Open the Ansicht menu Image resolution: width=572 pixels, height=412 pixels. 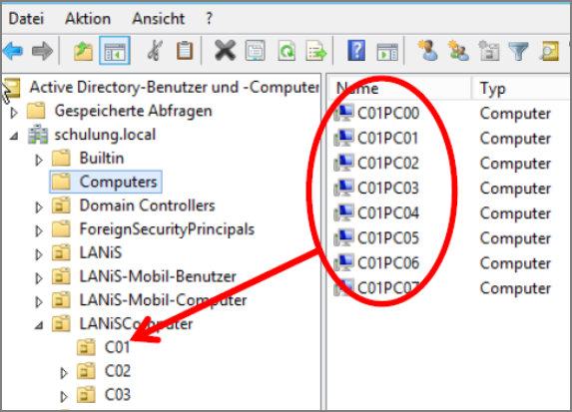click(x=159, y=18)
